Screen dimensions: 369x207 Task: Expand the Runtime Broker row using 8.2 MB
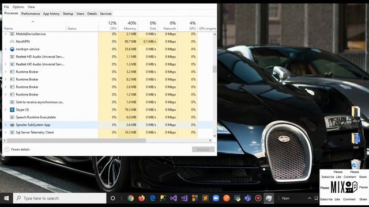(x=6, y=79)
